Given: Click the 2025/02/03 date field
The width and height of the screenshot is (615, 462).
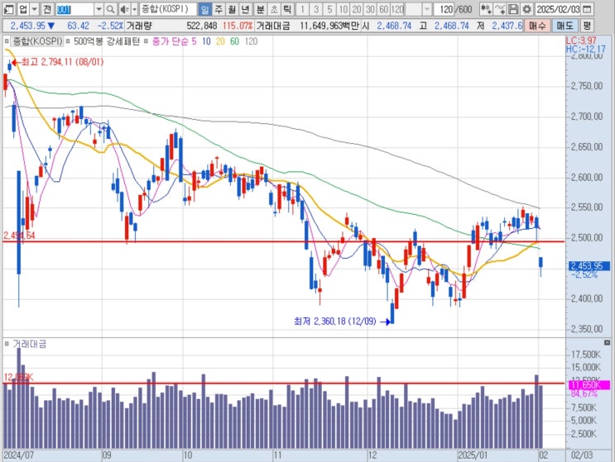Looking at the screenshot, I should pyautogui.click(x=558, y=8).
